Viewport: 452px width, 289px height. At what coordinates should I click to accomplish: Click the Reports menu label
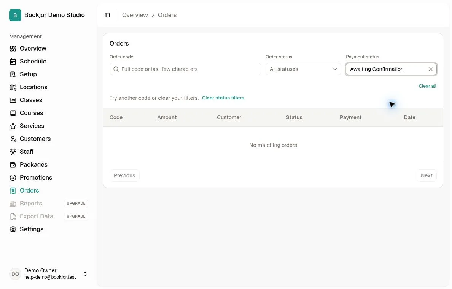(31, 204)
